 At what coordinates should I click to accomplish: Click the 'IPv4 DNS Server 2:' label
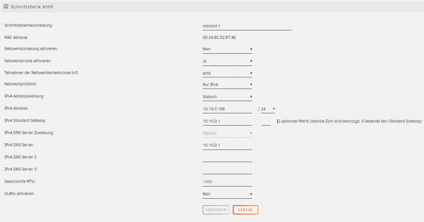tap(21, 157)
